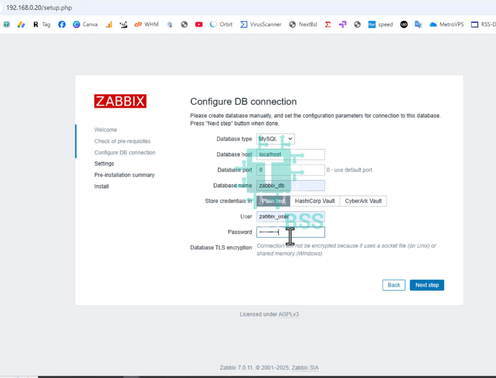Open the AGPLv3 license link
Viewport: 496px width, 378px height.
coord(288,314)
